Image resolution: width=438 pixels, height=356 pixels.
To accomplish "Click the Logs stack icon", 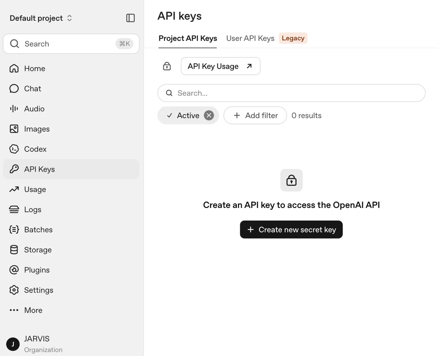I will click(x=14, y=209).
